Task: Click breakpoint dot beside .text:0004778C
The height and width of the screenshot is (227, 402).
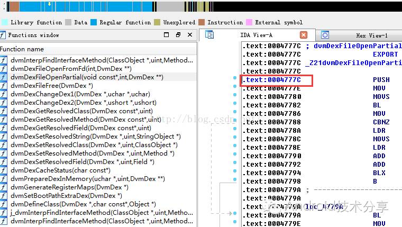Action: tap(235, 137)
